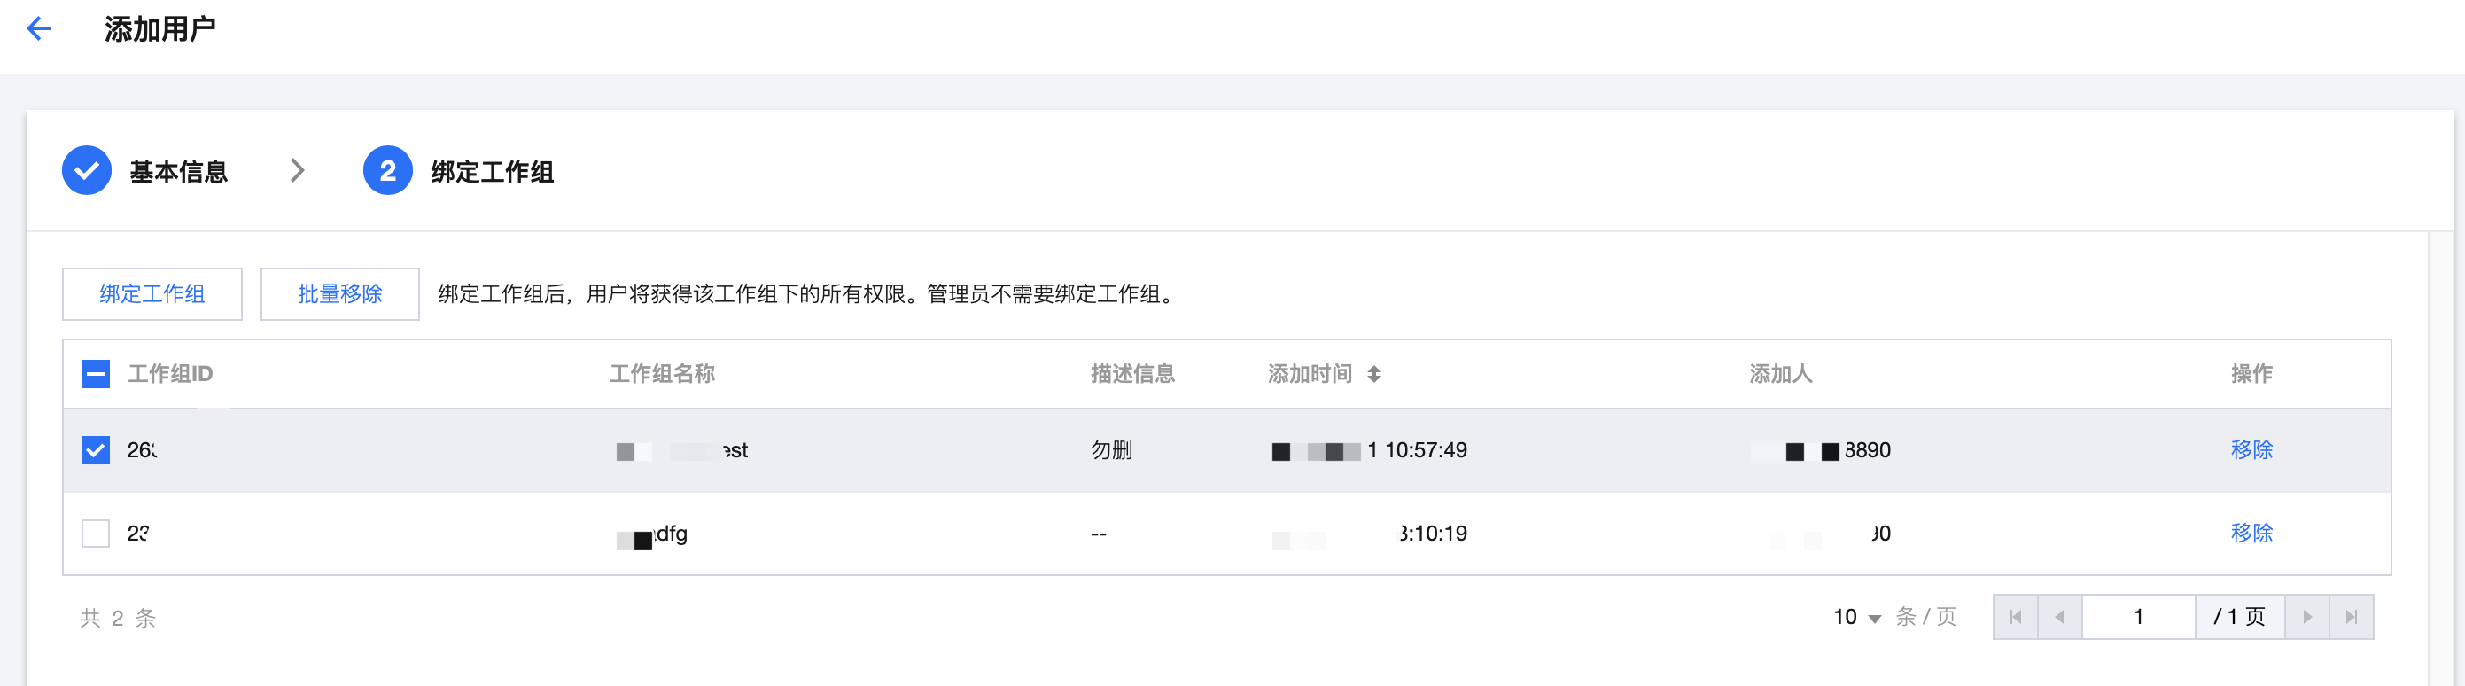This screenshot has width=2465, height=686.
Task: Click the step 2 circle icon
Action: pos(387,170)
